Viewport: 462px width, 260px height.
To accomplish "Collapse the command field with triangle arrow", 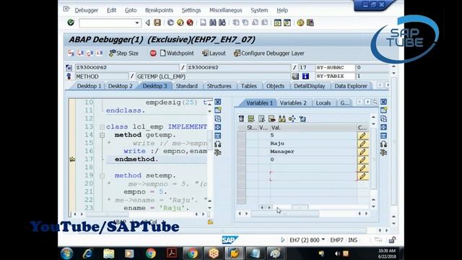I will click(147, 22).
